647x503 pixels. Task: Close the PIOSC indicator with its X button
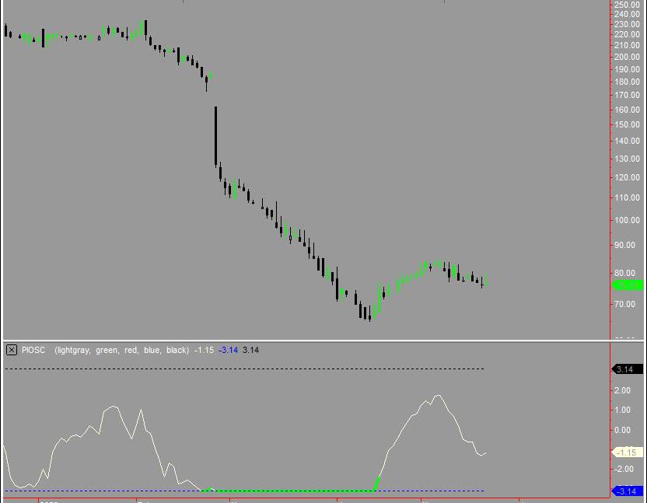click(x=10, y=350)
